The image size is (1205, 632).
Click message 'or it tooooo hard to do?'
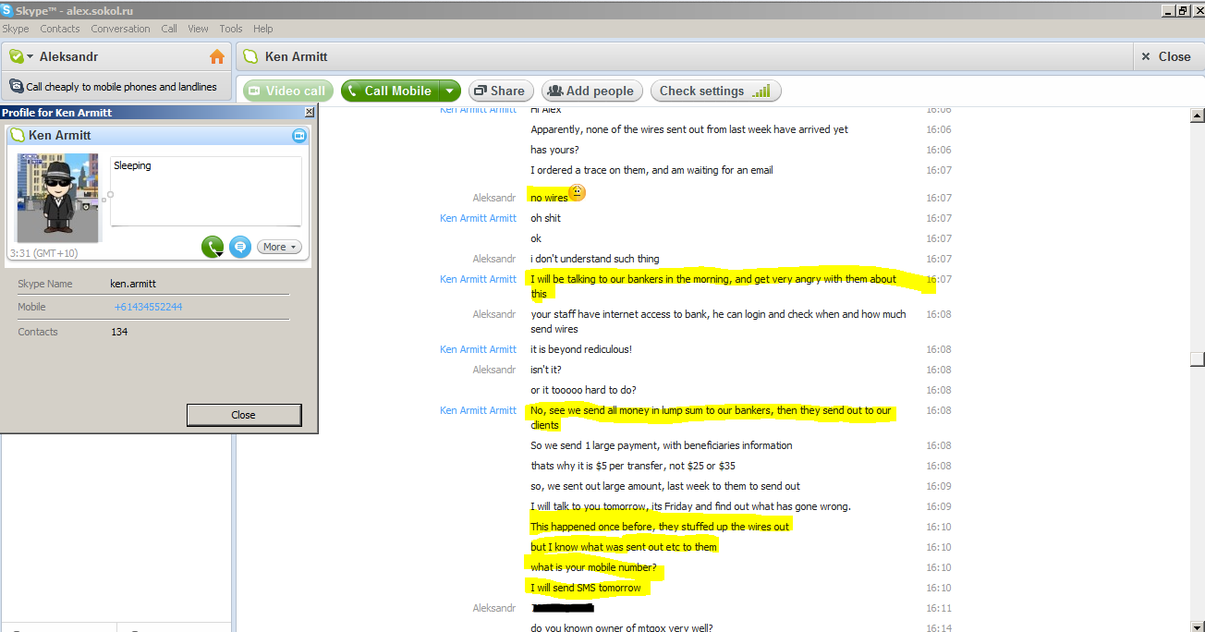coord(583,390)
